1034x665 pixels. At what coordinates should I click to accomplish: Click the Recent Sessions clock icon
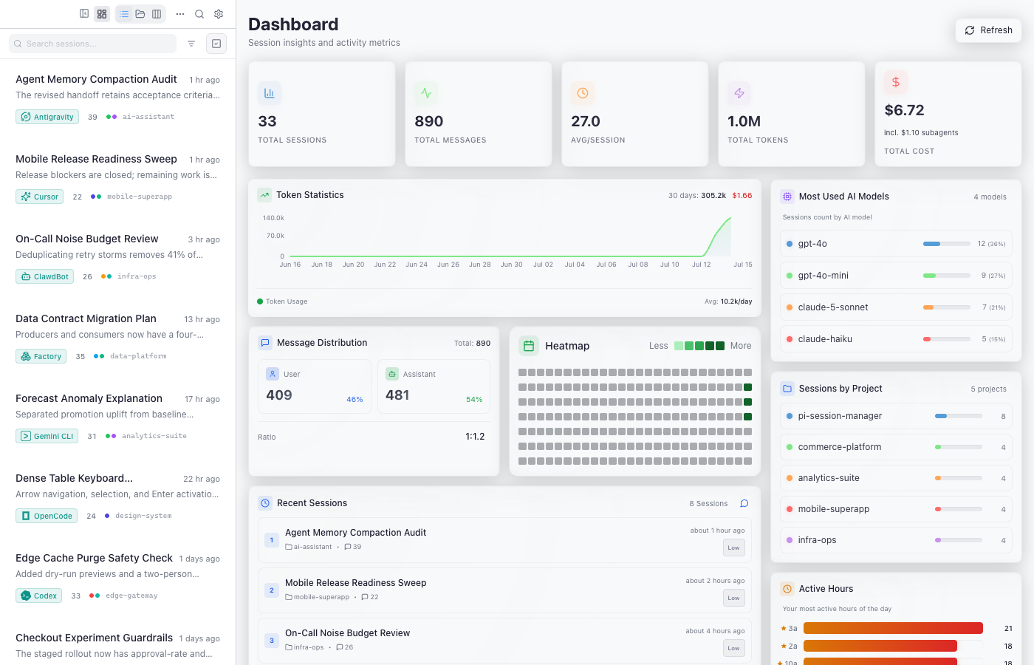click(x=265, y=503)
